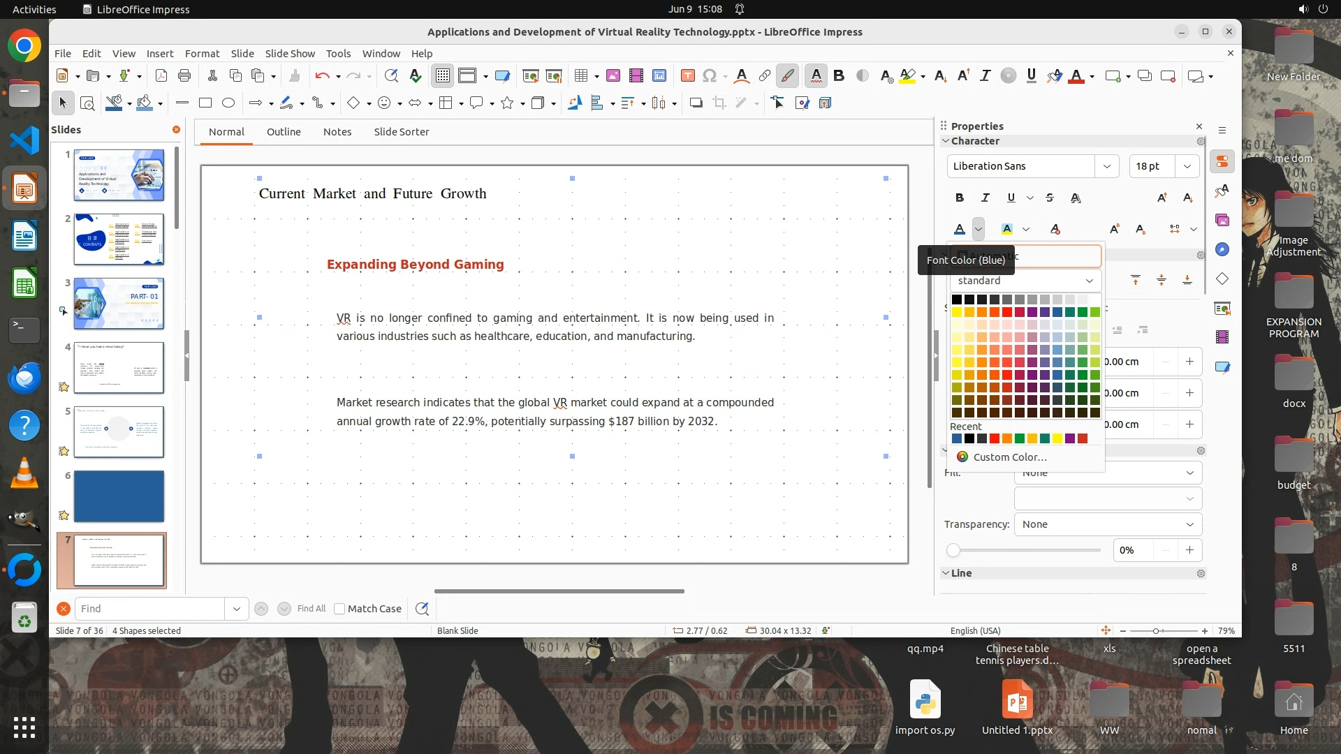The height and width of the screenshot is (754, 1341).
Task: Select the Ellipse shape tool
Action: click(x=228, y=103)
